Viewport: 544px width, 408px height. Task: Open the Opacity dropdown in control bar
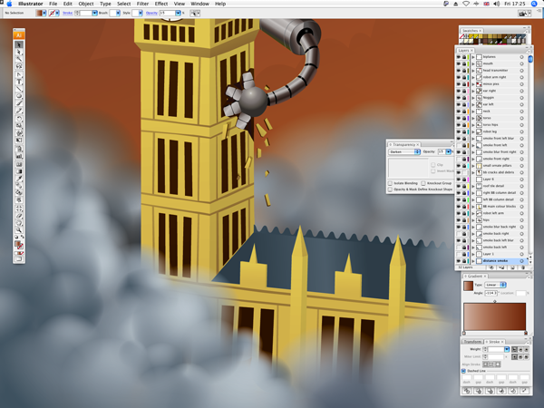pos(178,13)
